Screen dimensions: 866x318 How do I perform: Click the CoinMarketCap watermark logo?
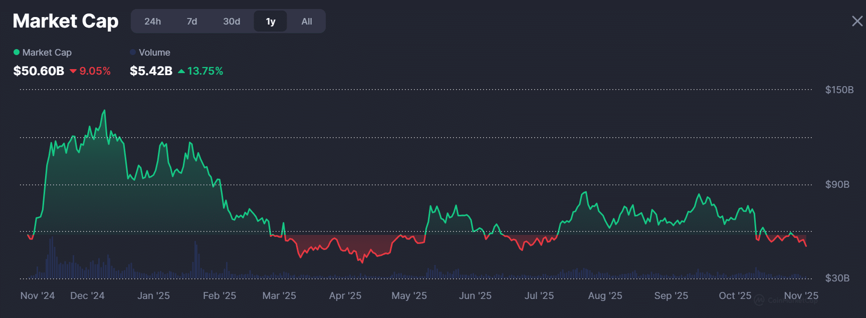click(760, 300)
